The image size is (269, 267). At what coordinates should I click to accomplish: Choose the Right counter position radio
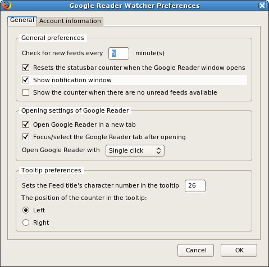(x=26, y=222)
